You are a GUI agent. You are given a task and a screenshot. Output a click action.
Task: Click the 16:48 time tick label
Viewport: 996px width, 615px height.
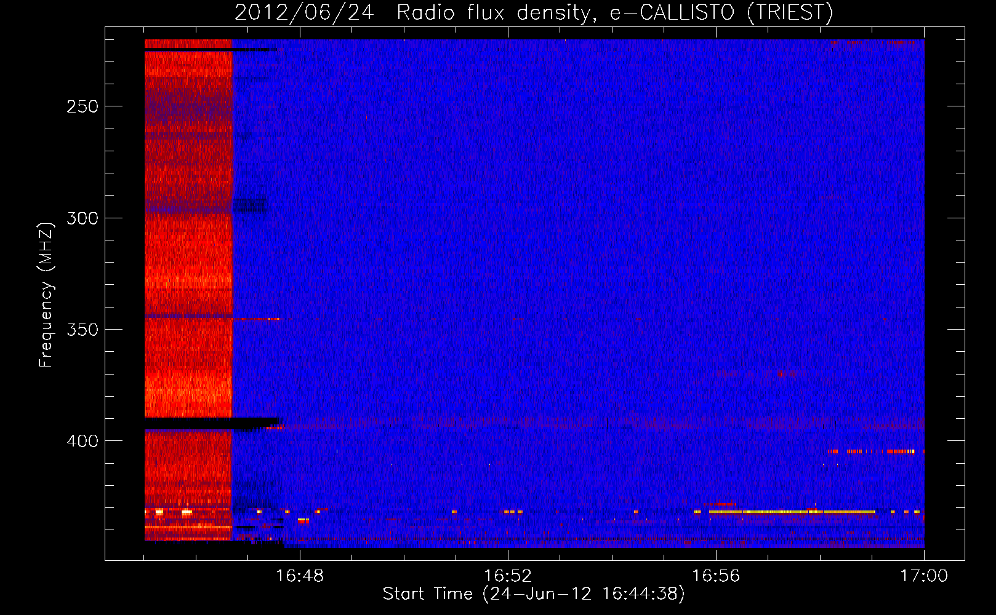pos(300,576)
